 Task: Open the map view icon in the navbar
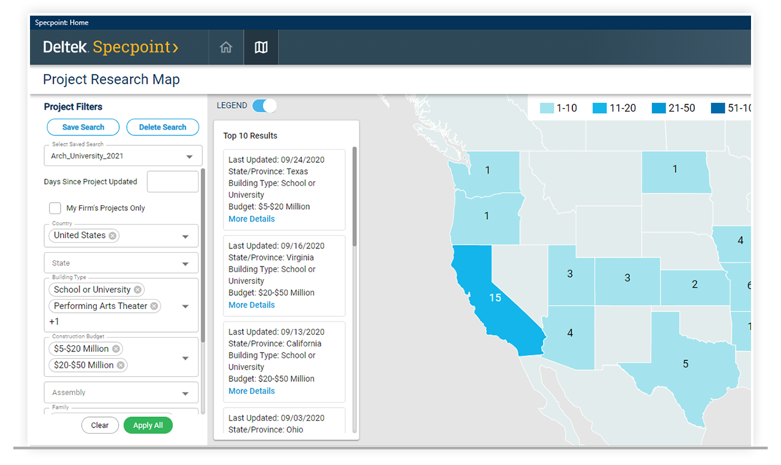coord(260,47)
